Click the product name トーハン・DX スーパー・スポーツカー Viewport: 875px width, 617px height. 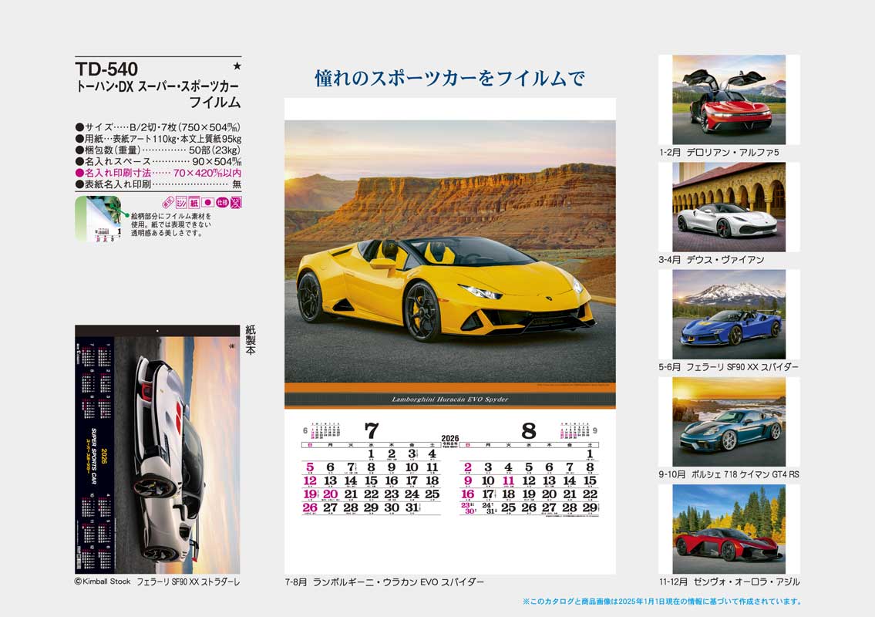(158, 87)
